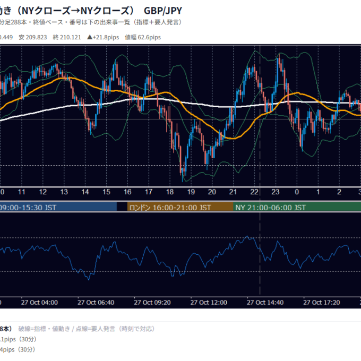Click the 27 Oct 14:40 axis label
The image size is (361, 361).
265,302
